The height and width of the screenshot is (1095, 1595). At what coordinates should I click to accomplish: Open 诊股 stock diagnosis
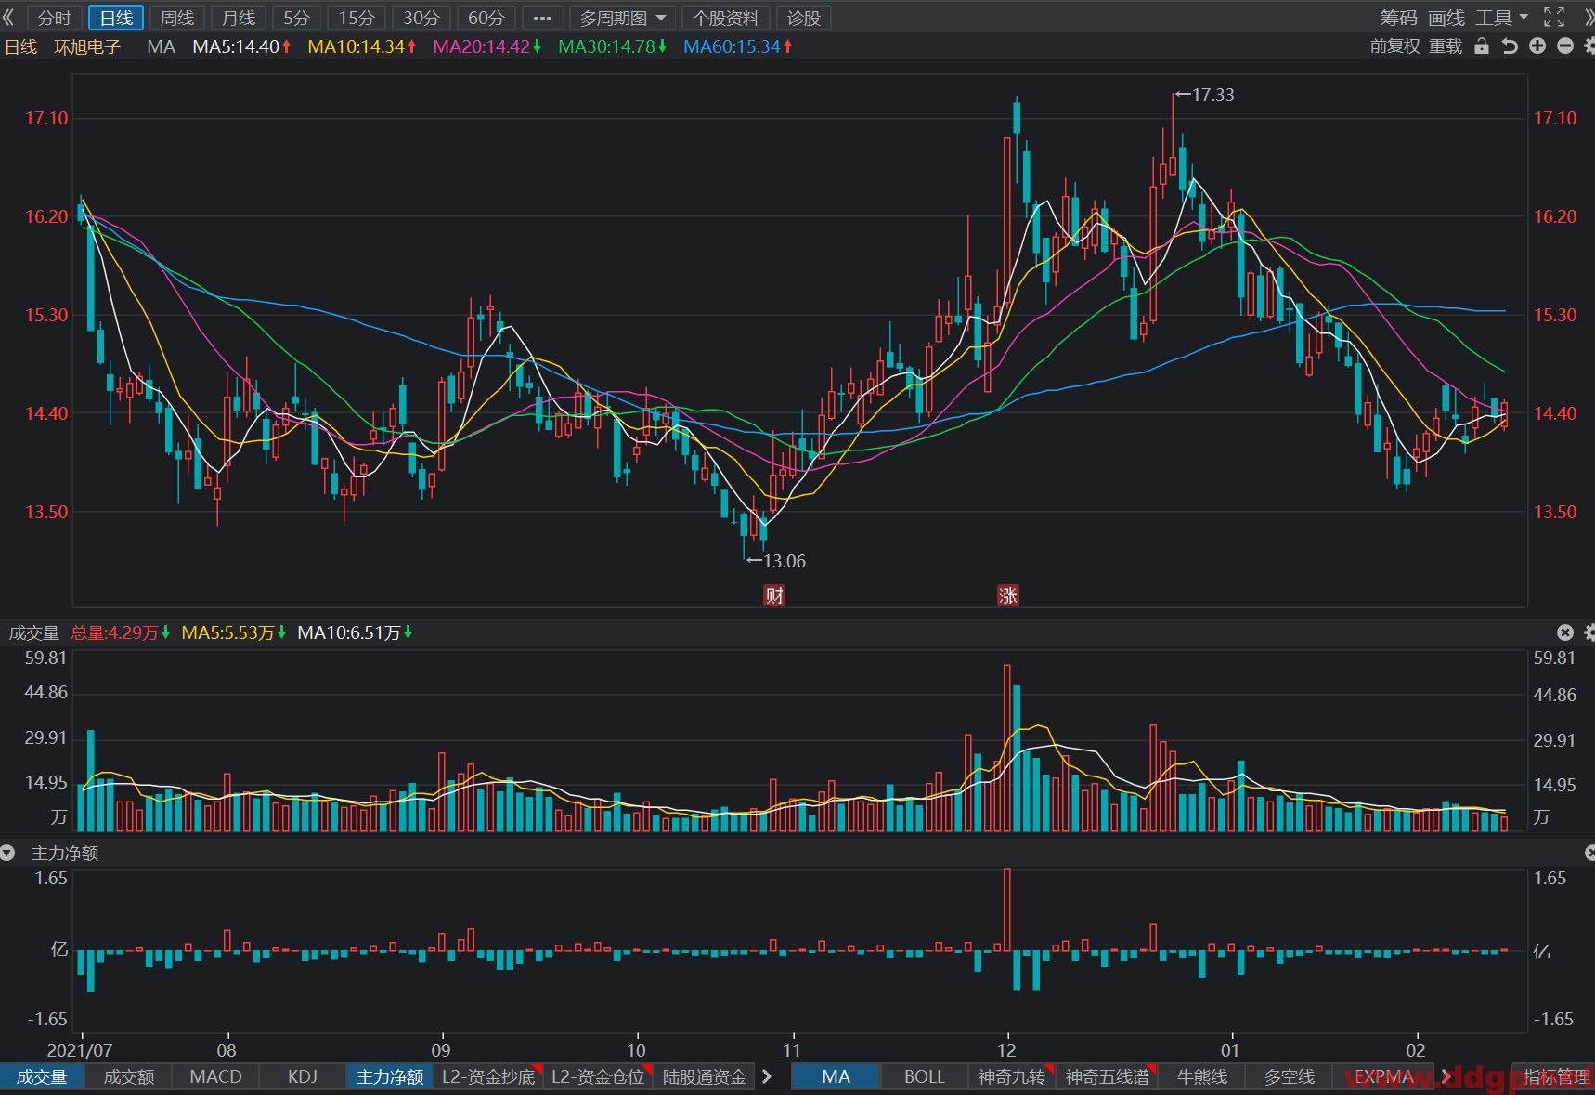coord(804,18)
